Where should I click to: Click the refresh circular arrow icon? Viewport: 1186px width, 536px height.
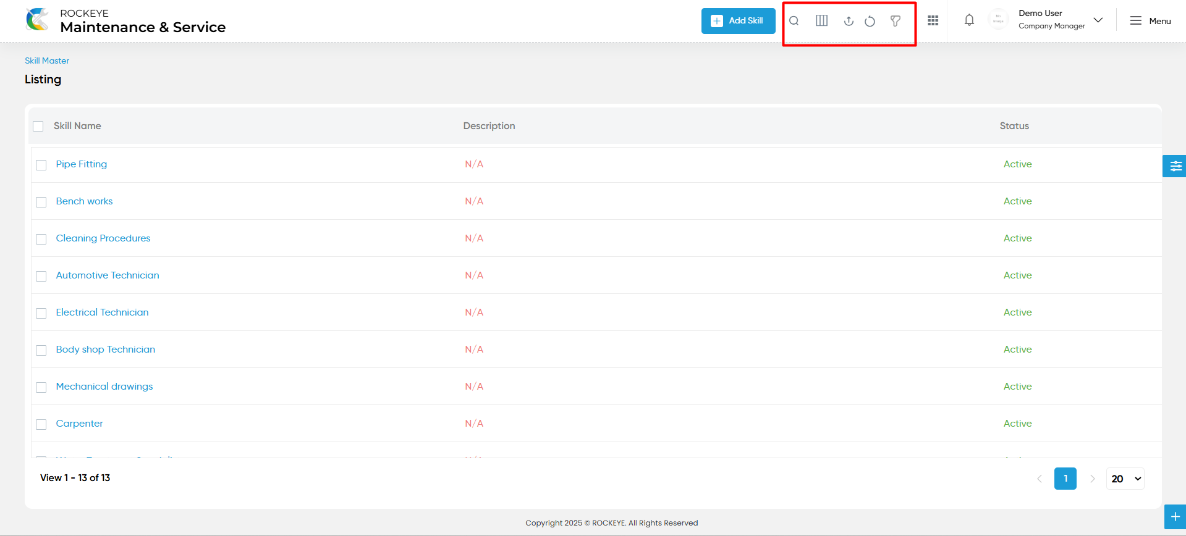(x=870, y=21)
